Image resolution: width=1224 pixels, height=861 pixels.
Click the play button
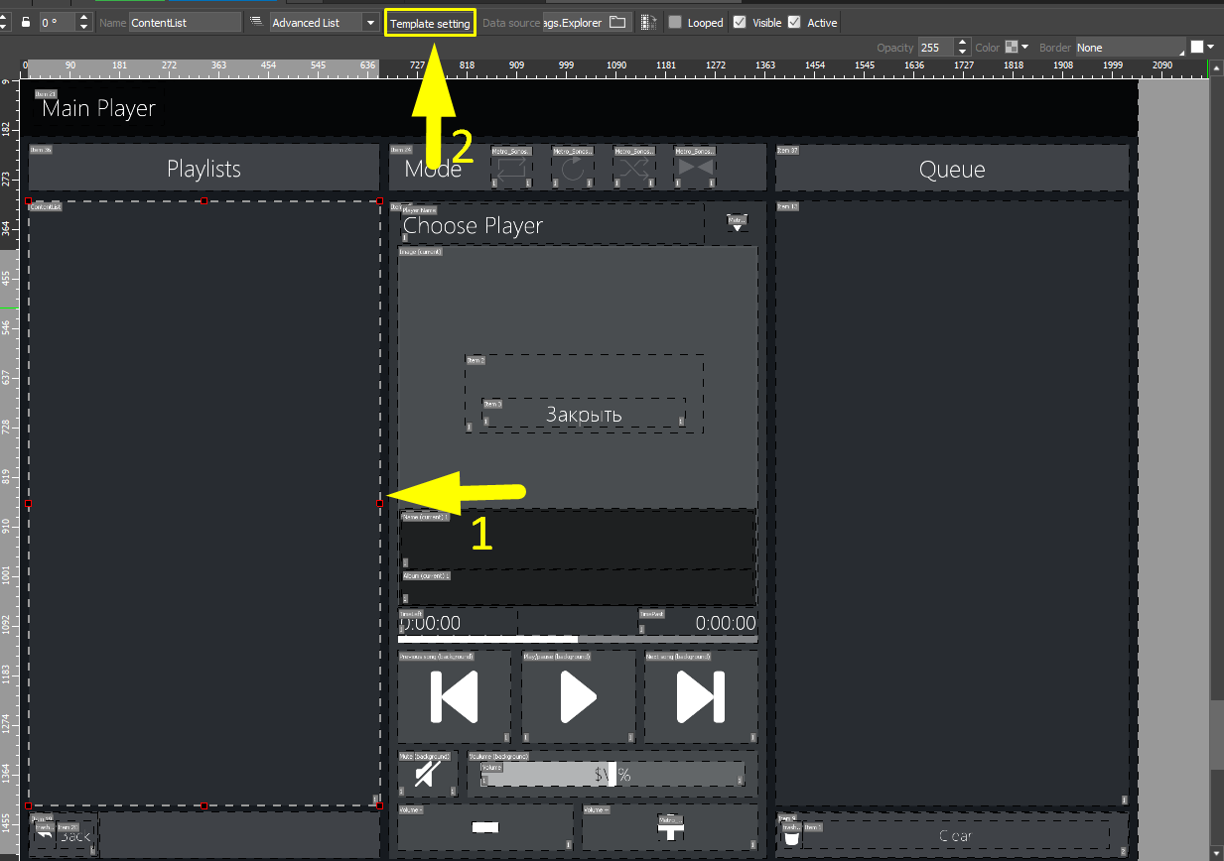pyautogui.click(x=578, y=696)
